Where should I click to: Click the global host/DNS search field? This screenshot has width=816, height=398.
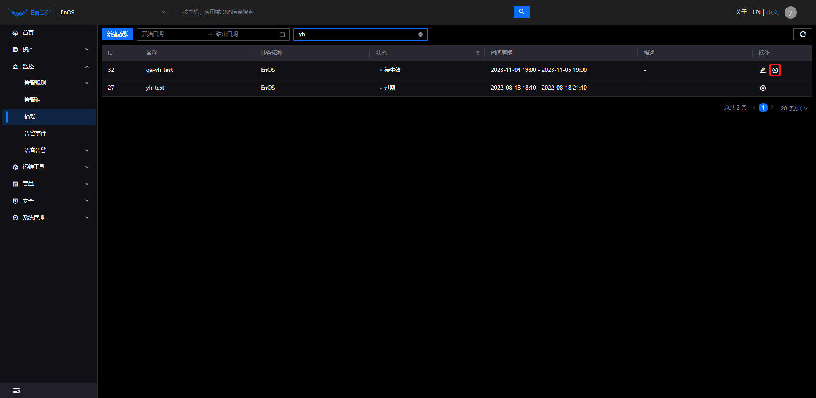pyautogui.click(x=346, y=12)
